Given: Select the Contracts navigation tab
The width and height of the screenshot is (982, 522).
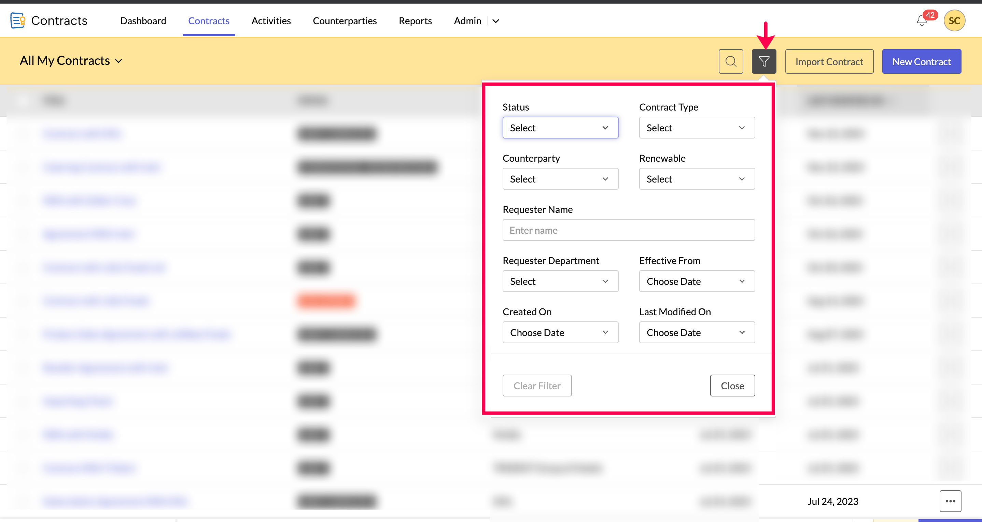Looking at the screenshot, I should click(209, 20).
